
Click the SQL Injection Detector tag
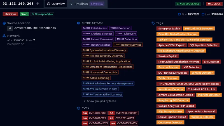pos(204,45)
